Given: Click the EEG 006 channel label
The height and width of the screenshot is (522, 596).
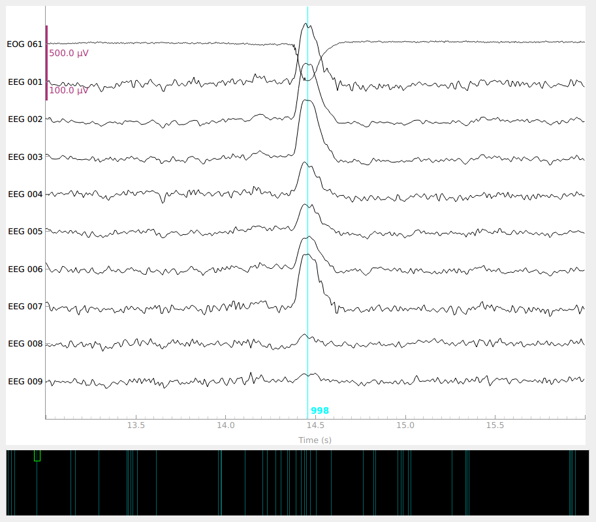Looking at the screenshot, I should (x=25, y=269).
